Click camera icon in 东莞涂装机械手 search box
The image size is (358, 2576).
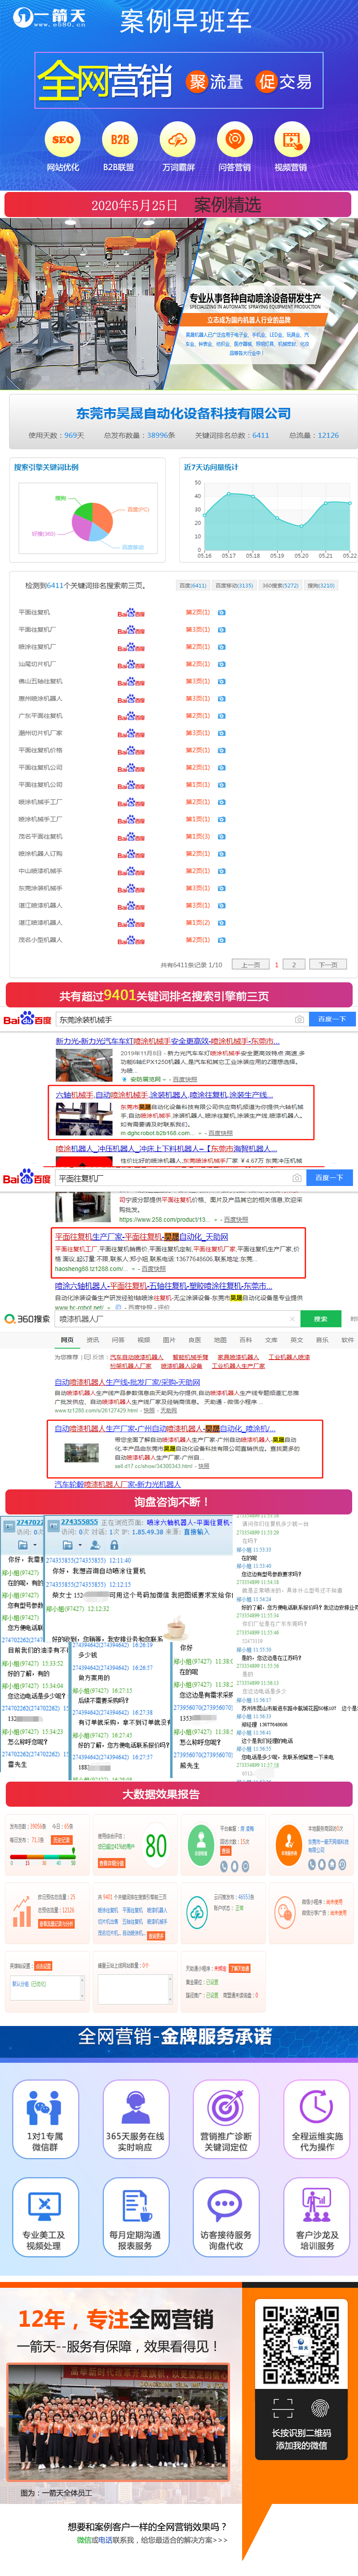coord(298,1019)
